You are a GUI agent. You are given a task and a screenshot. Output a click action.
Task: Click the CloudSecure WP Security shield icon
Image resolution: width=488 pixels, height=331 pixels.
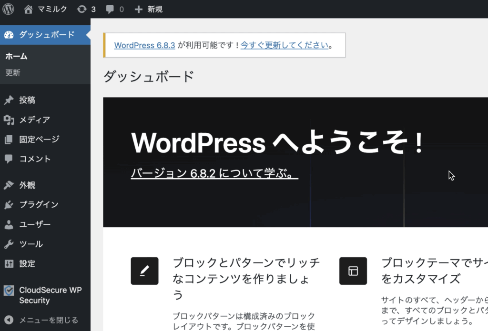9,291
